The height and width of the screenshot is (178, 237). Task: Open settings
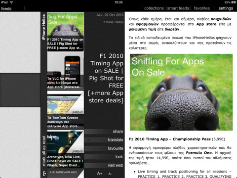226,8
